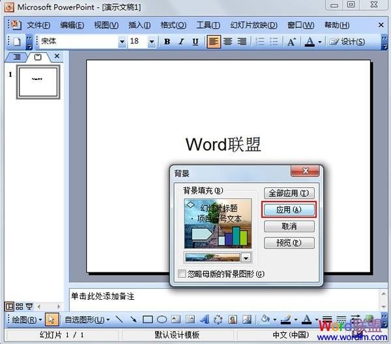Open the 视图(V) menu

coord(106,25)
